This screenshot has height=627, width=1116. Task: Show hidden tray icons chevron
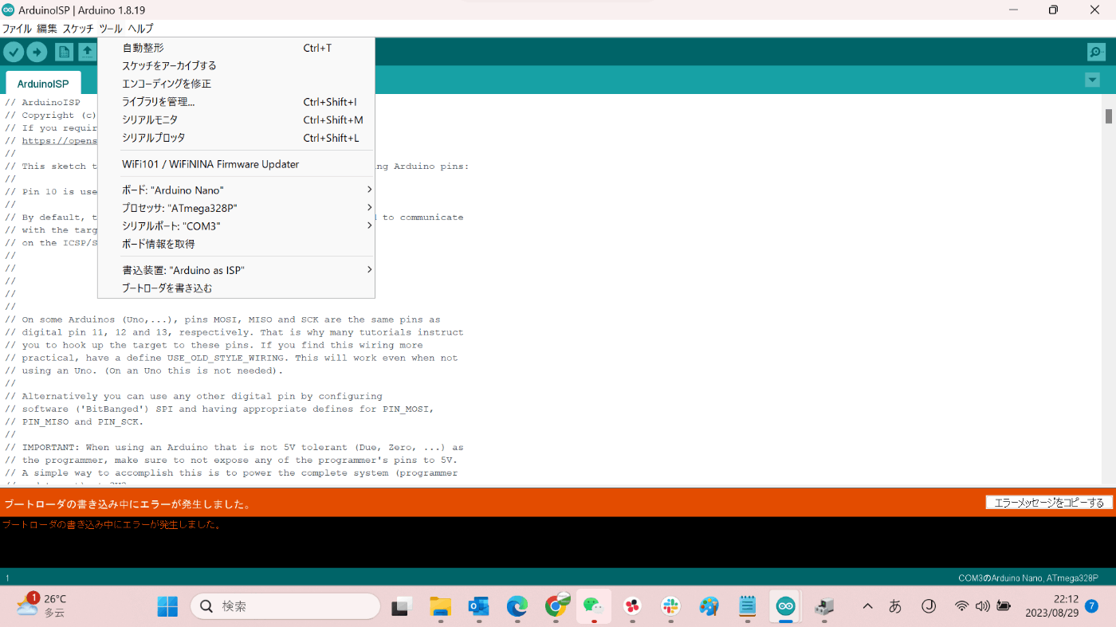click(x=867, y=606)
